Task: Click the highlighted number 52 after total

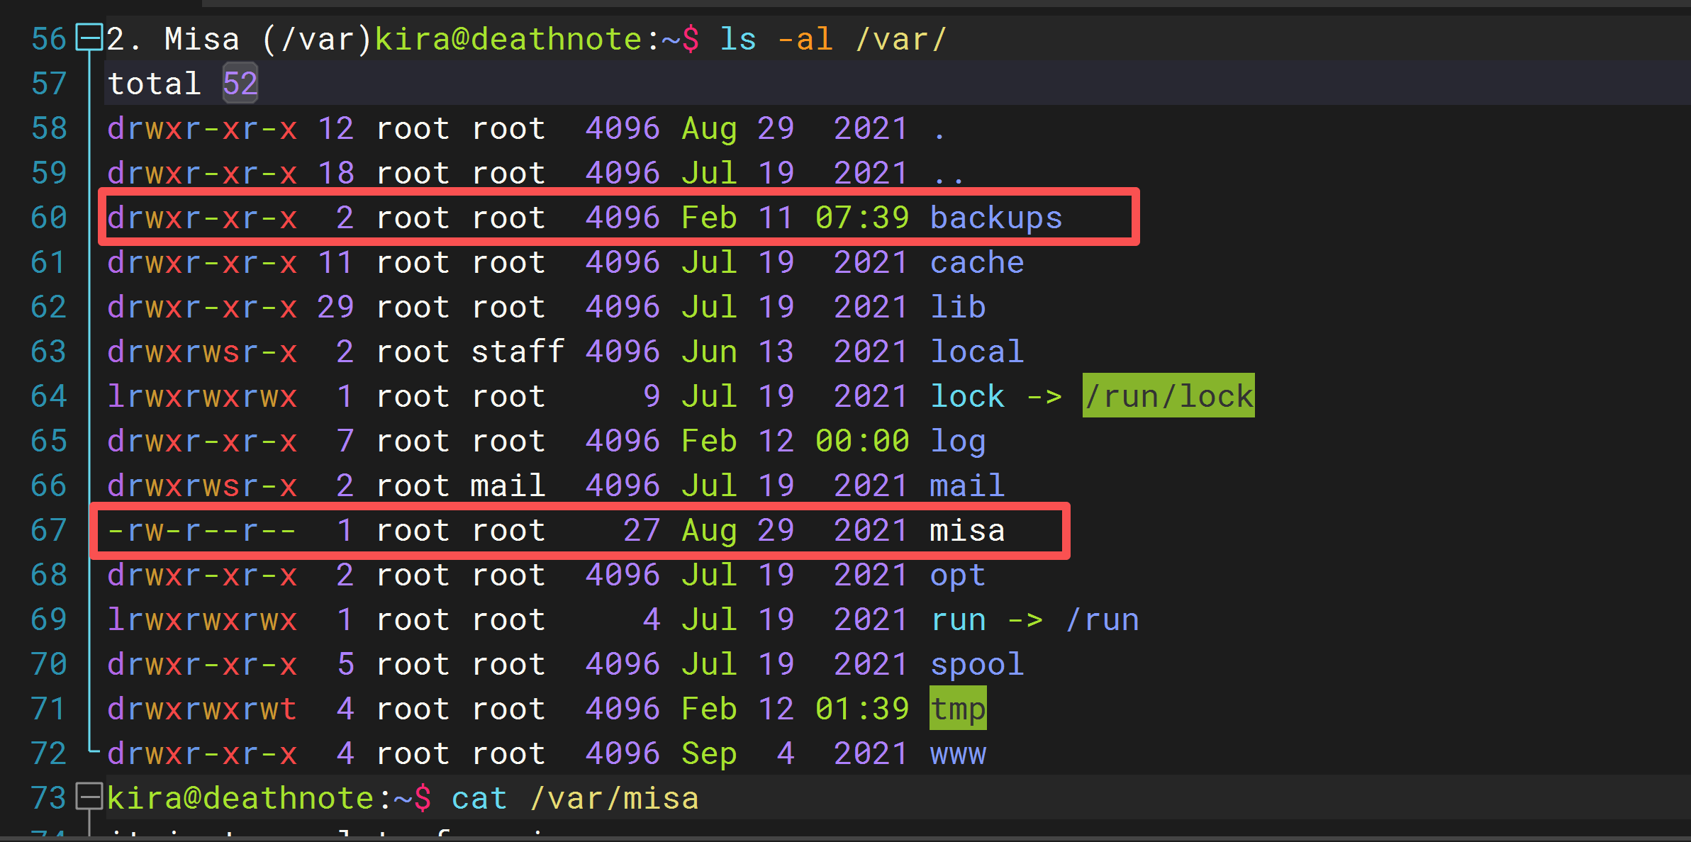Action: coord(240,84)
